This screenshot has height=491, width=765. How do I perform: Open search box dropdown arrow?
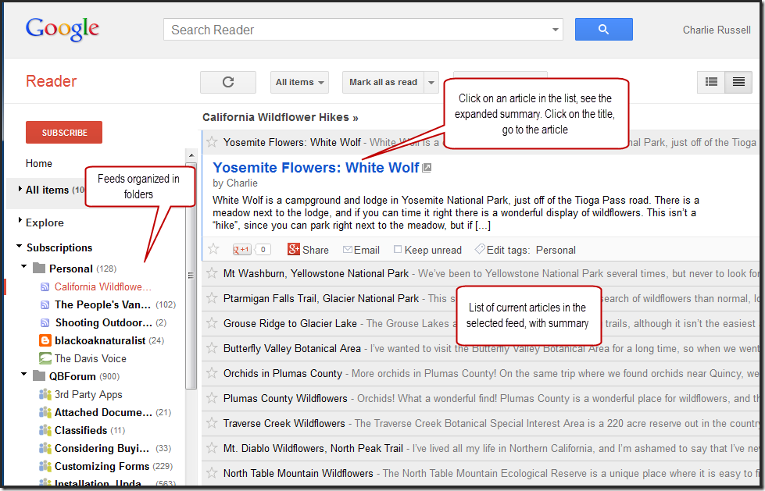click(x=556, y=30)
